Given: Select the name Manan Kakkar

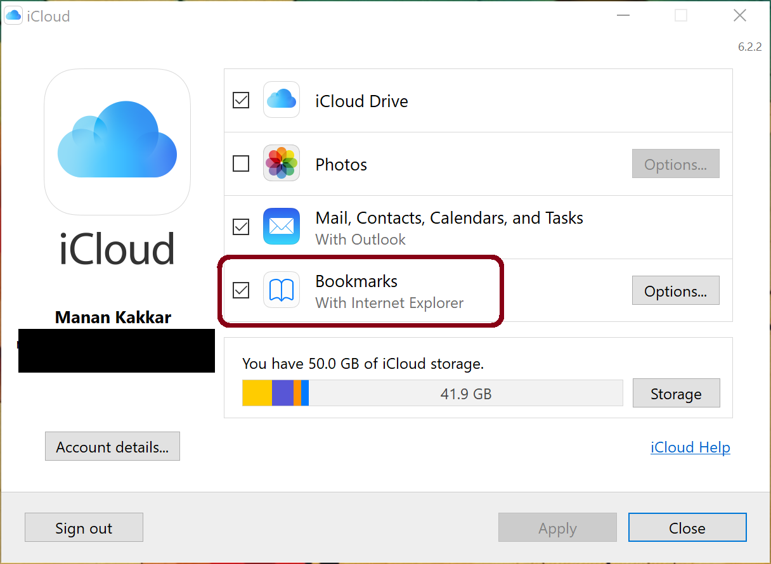Looking at the screenshot, I should pos(113,317).
